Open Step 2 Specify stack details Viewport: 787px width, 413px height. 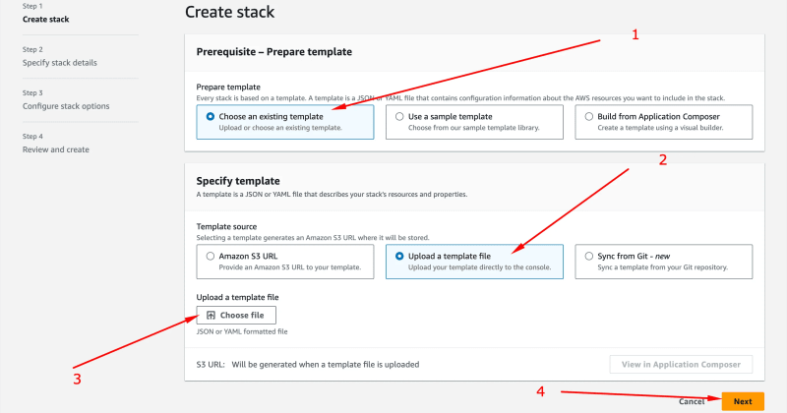(60, 62)
